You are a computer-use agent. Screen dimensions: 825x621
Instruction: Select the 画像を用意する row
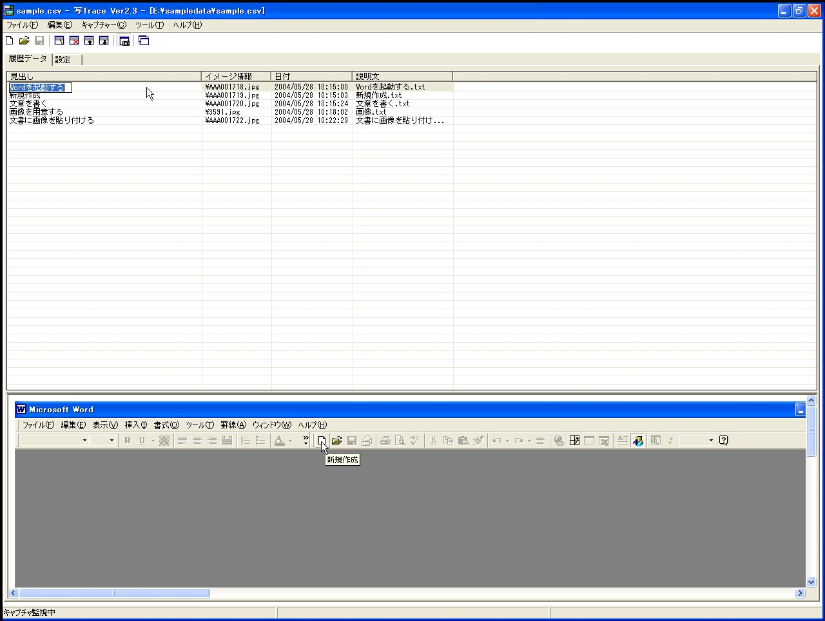point(36,112)
